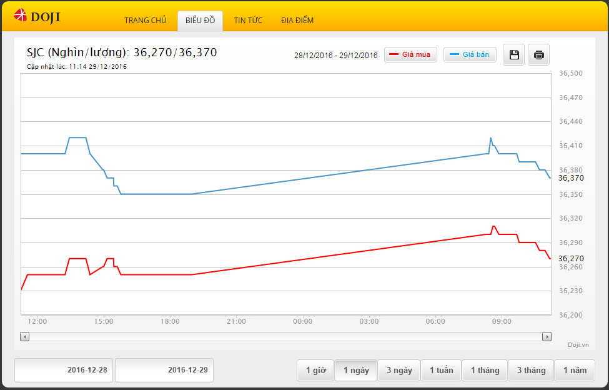Select the 1 ngày time range

click(356, 370)
